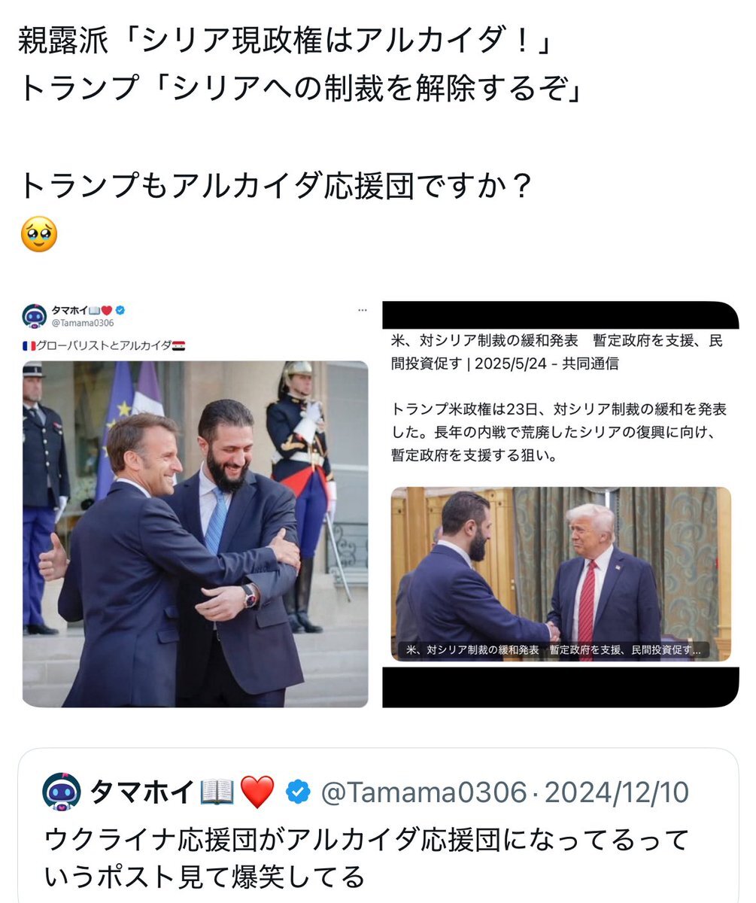Click the Syrian flag emoji after アルカイダ
This screenshot has height=903, width=756.
pos(178,345)
